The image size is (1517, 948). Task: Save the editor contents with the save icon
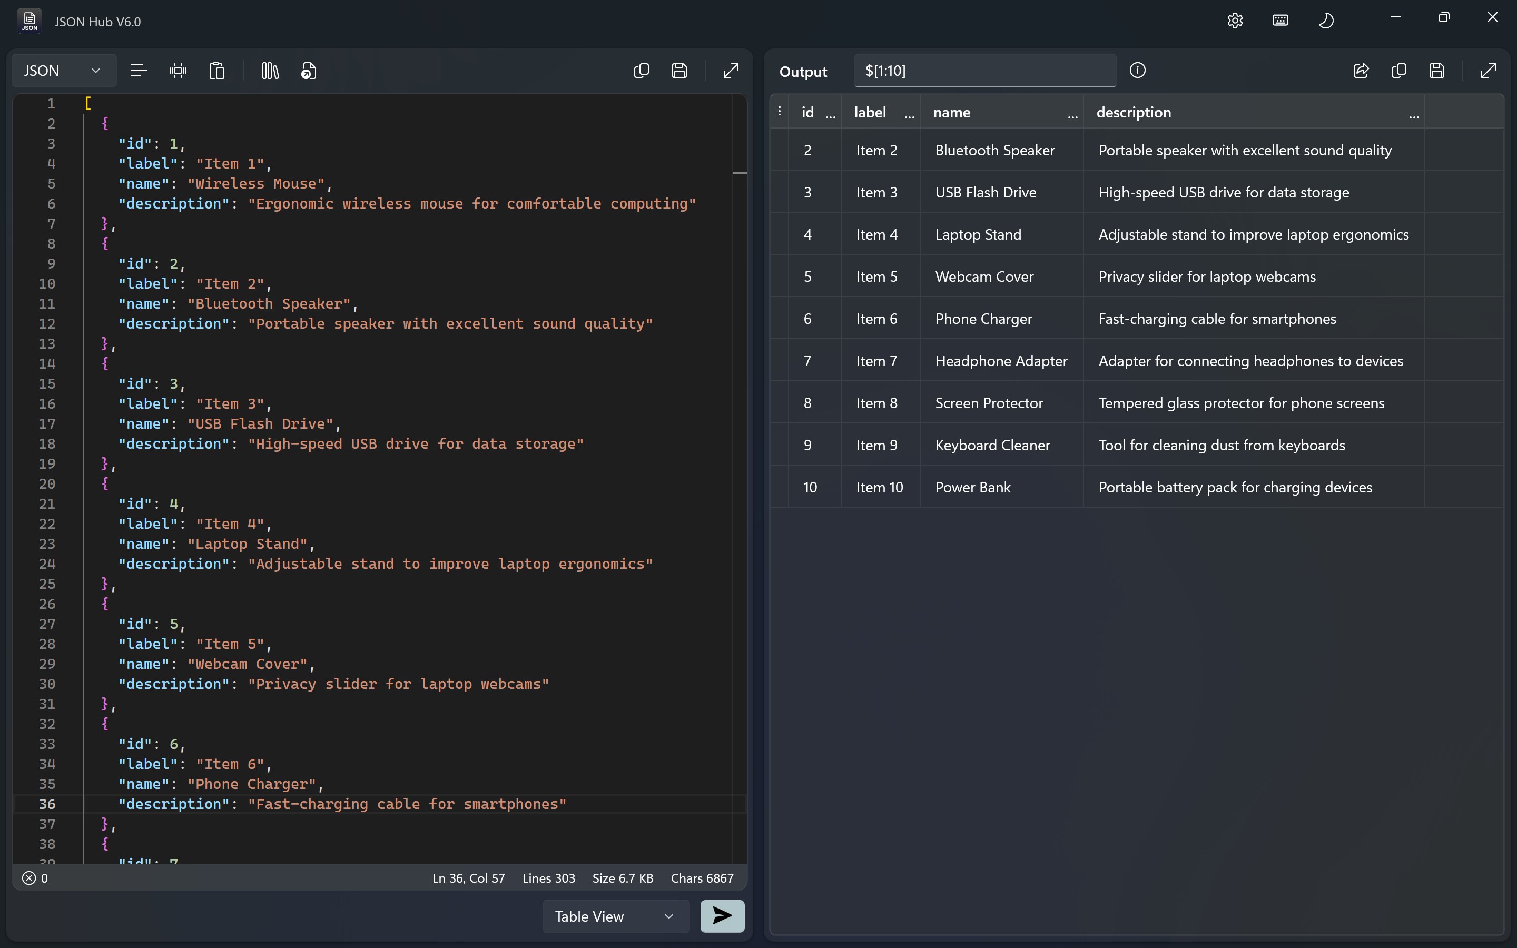(x=680, y=70)
